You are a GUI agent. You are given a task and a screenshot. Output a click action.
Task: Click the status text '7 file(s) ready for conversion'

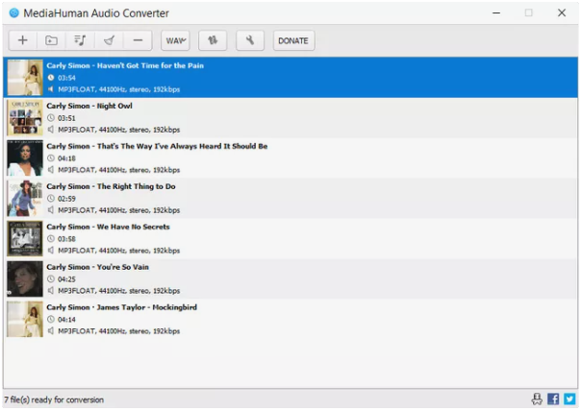coord(54,399)
